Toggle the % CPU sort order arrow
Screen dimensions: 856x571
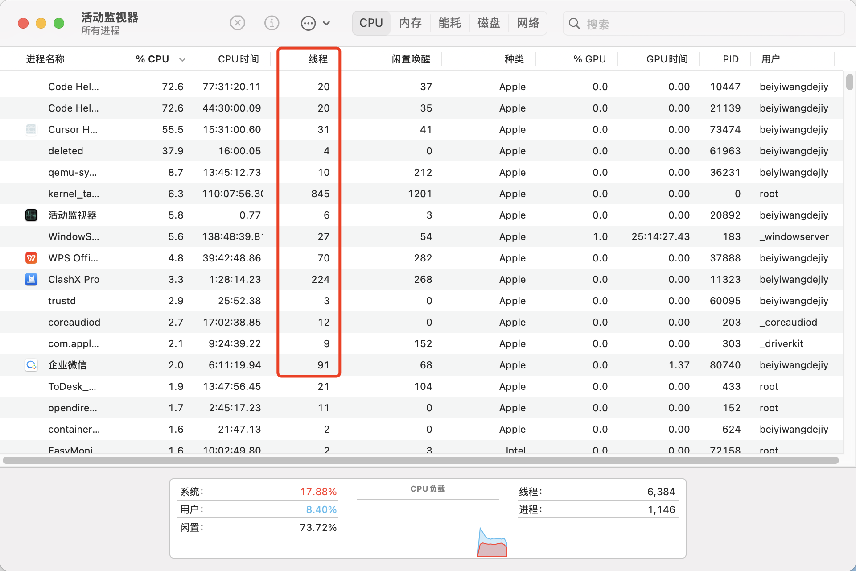click(x=182, y=59)
